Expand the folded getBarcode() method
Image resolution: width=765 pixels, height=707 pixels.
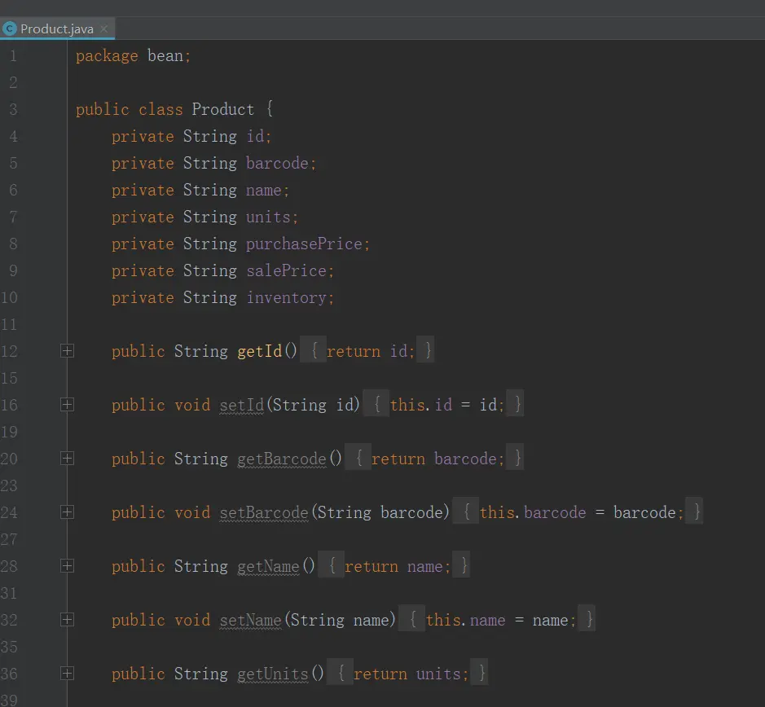click(67, 458)
